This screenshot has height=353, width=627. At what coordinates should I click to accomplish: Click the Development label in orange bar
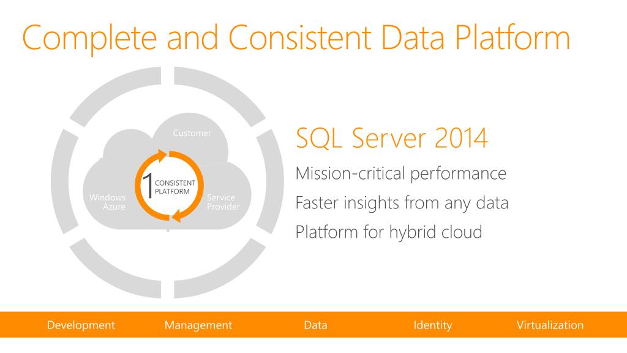tap(81, 325)
